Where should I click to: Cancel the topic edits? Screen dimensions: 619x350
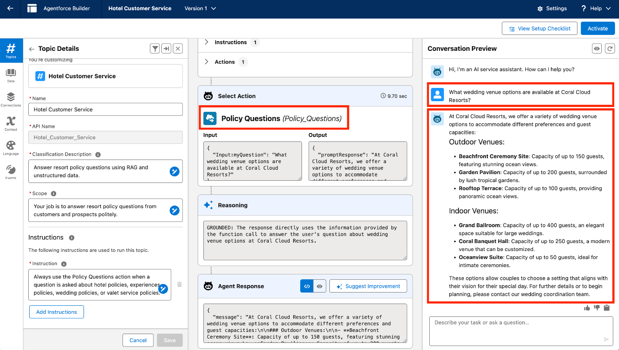[x=138, y=340]
